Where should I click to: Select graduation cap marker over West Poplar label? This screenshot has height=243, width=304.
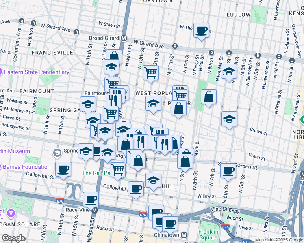tap(153, 104)
